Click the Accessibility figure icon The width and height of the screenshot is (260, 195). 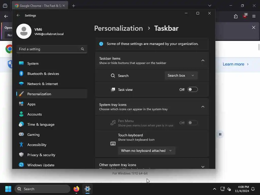coord(21,144)
